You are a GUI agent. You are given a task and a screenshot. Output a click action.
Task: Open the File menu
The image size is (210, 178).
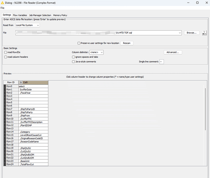point(2,8)
